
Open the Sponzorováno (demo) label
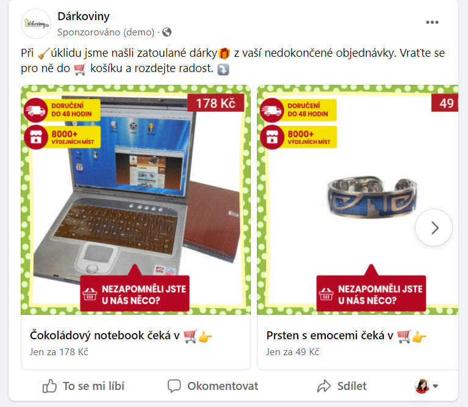tap(106, 32)
